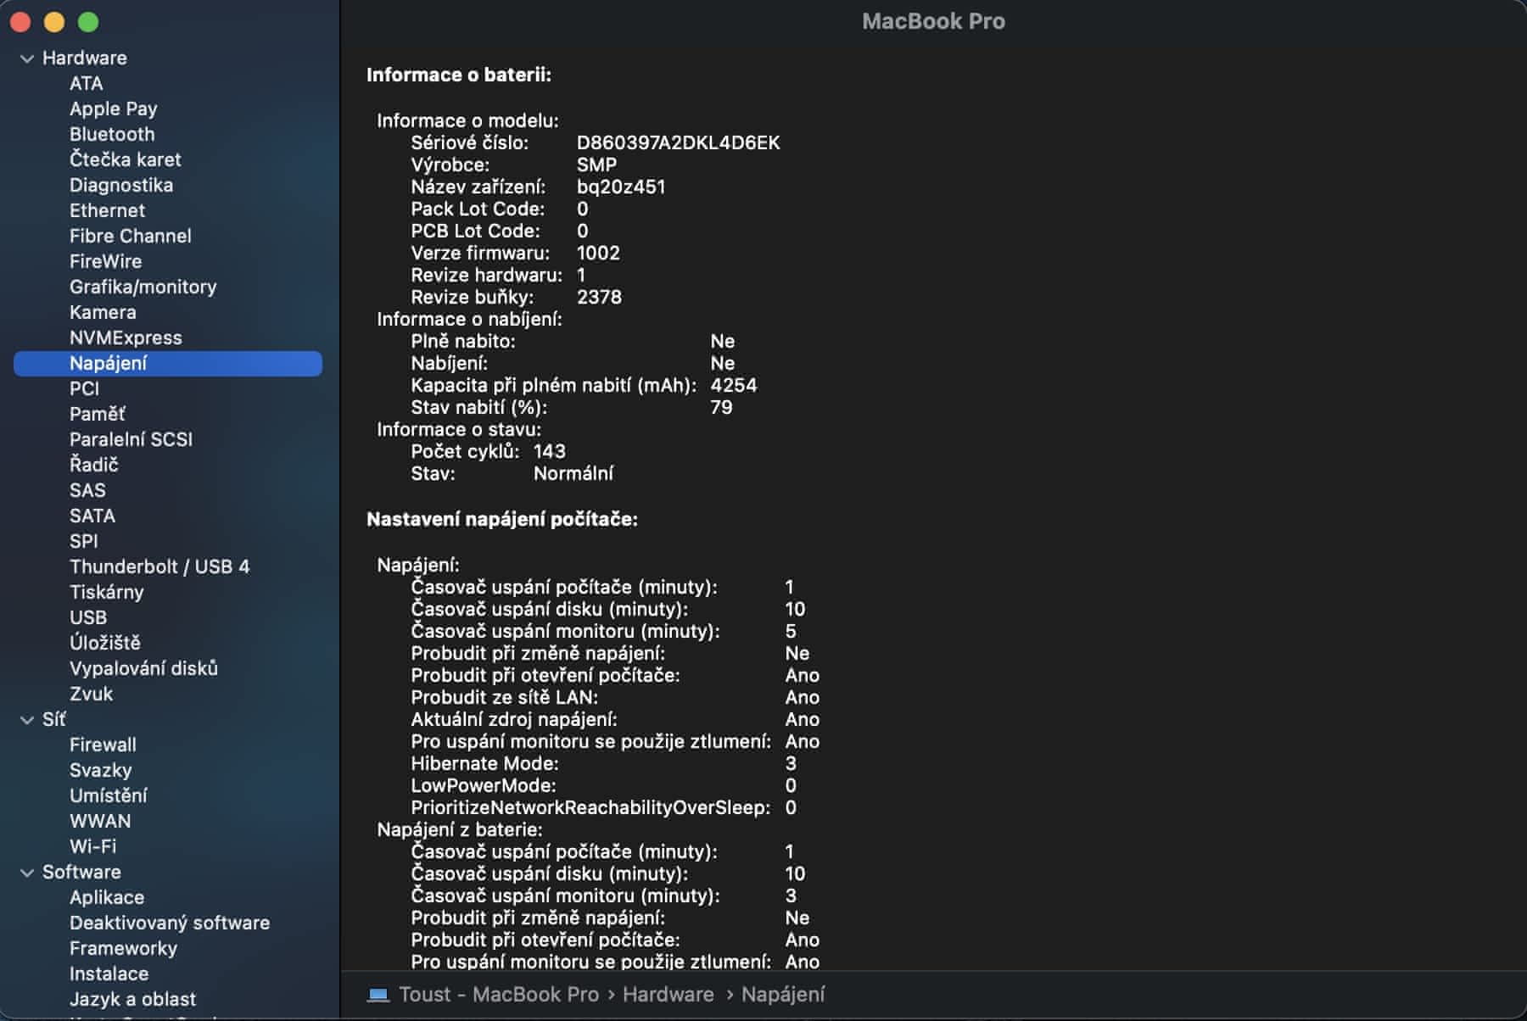Open Jazyk a oblast entry
1527x1021 pixels.
coord(132,999)
